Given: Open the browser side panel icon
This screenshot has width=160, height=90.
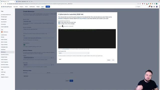Looking at the screenshot, I should point(154,4).
